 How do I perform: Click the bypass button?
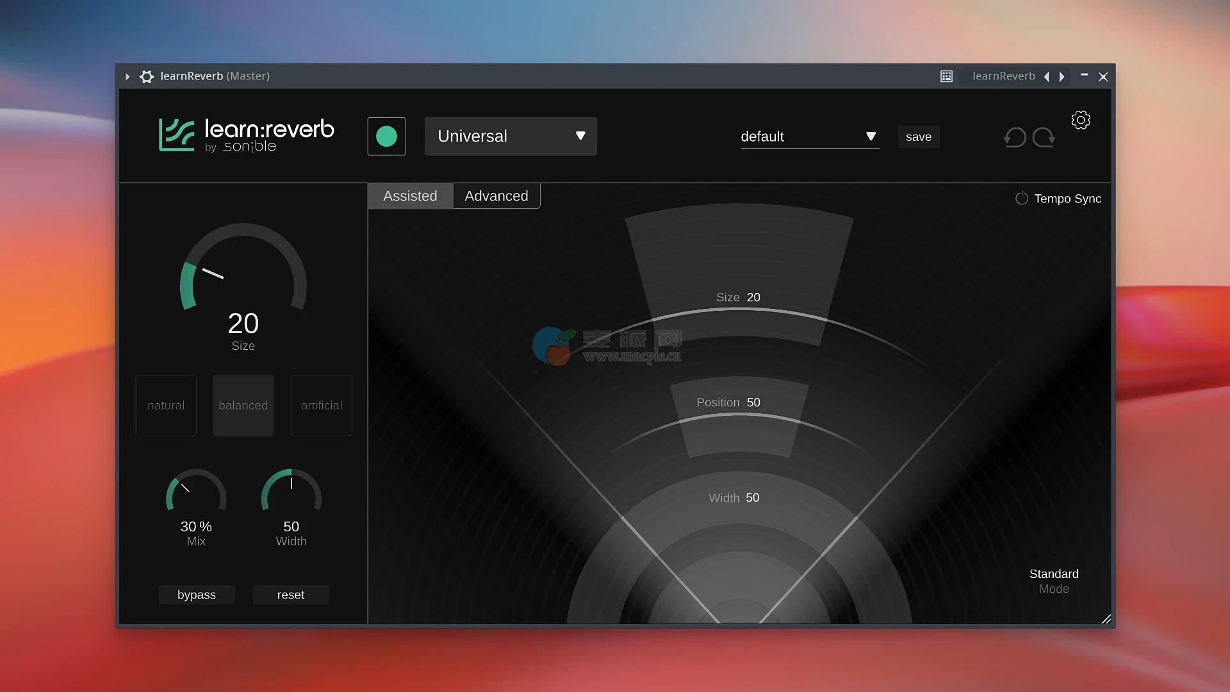pyautogui.click(x=196, y=595)
